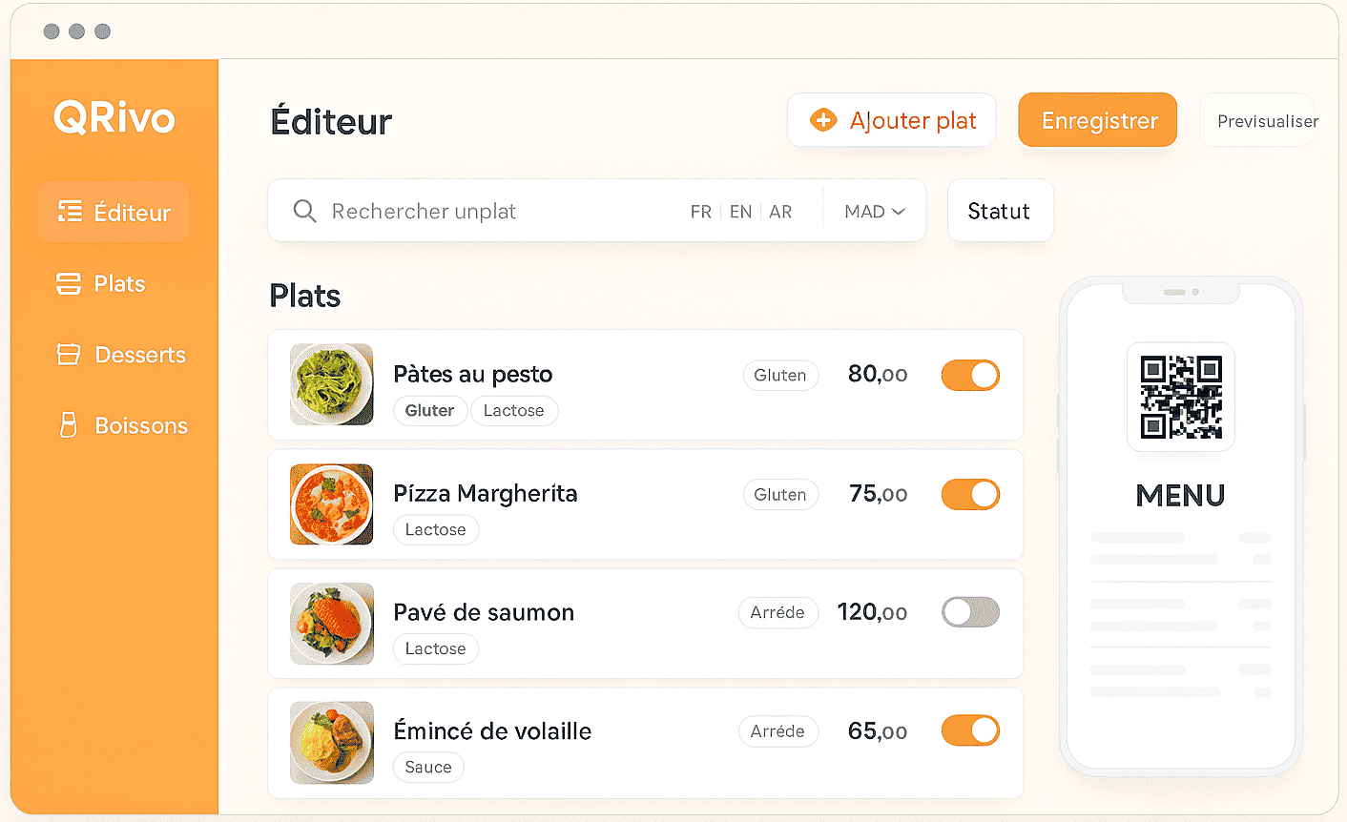
Task: Click the QRivo logo
Action: (x=114, y=118)
